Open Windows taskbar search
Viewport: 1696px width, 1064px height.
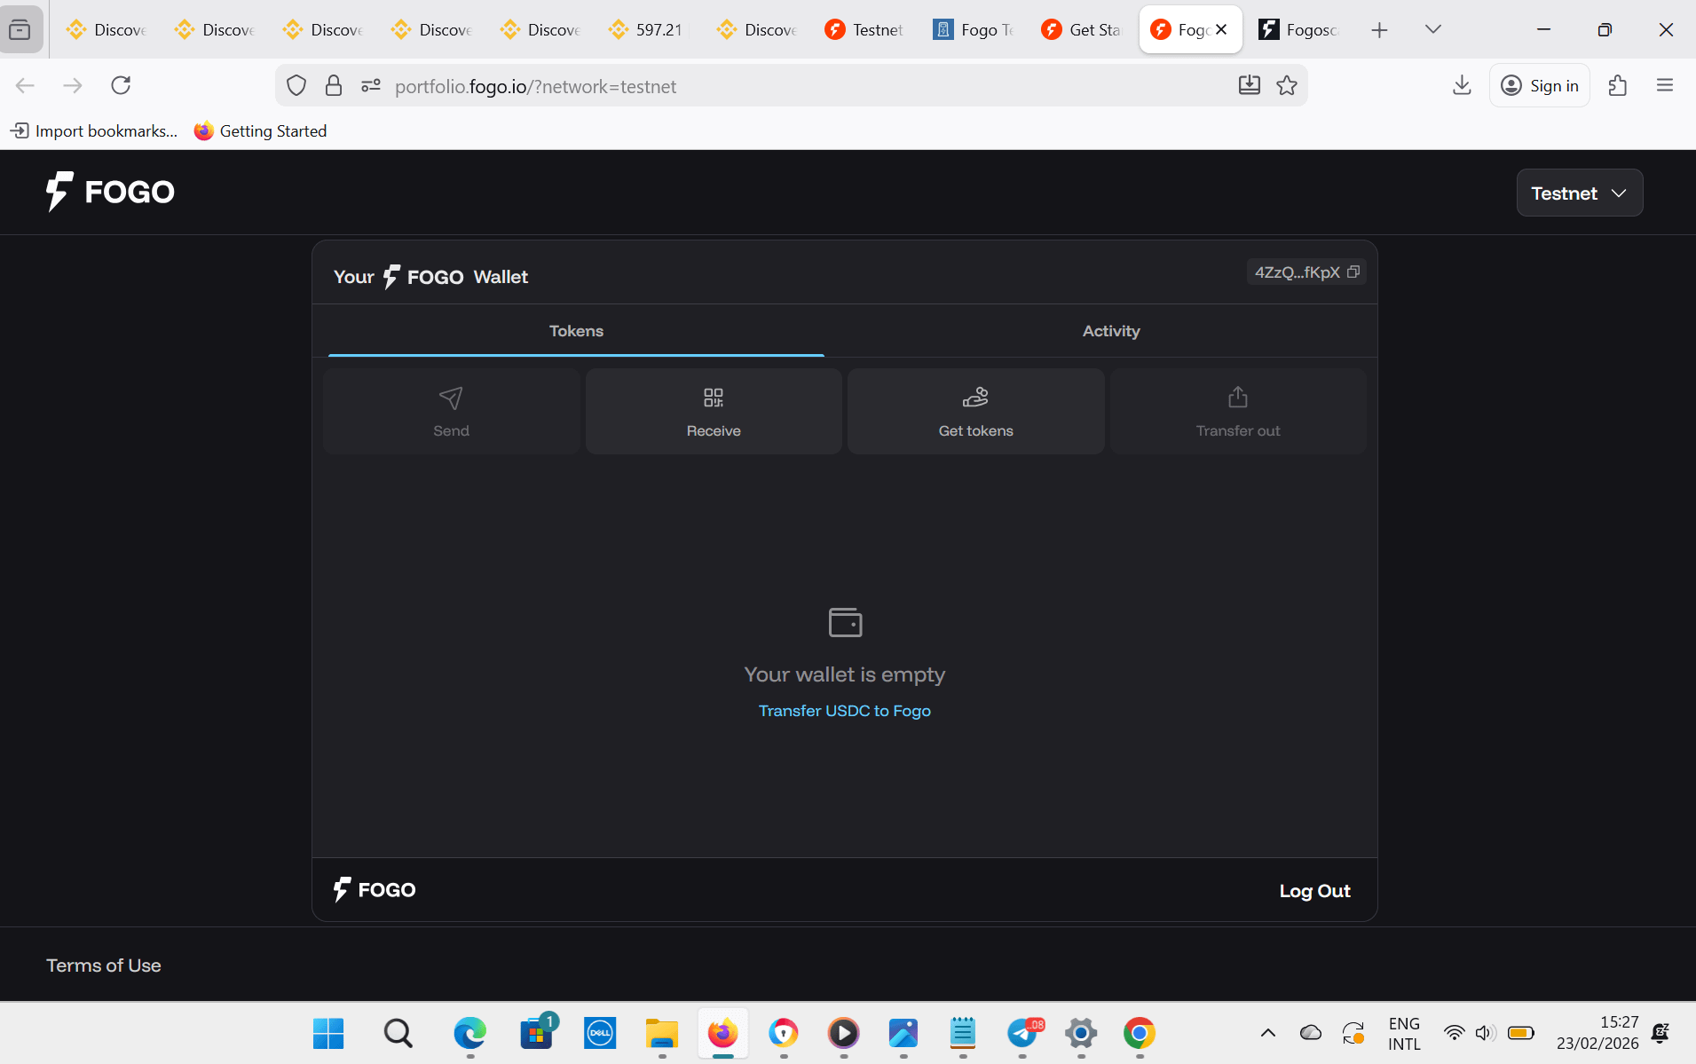point(398,1033)
